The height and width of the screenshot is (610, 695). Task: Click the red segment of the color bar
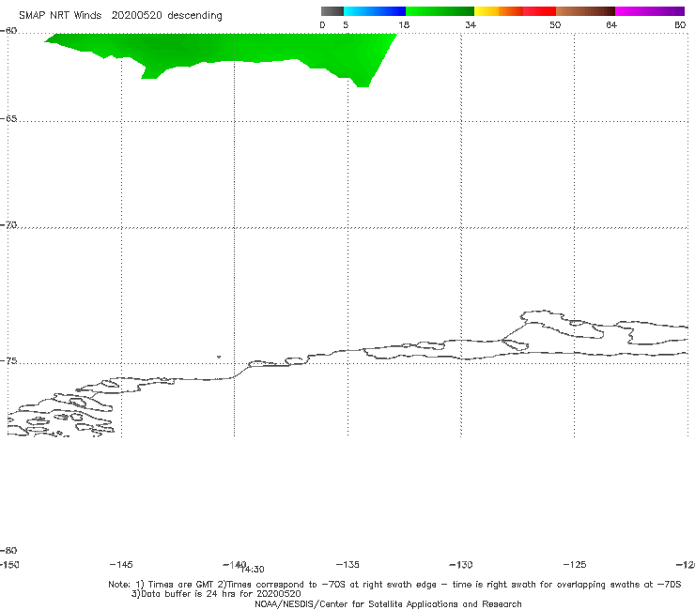(x=539, y=11)
